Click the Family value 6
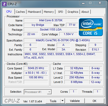 pos(30,45)
